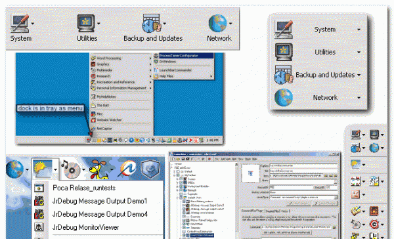Toggle the DrWindows checkbox in the config tree
This screenshot has width=394, height=239.
184,224
